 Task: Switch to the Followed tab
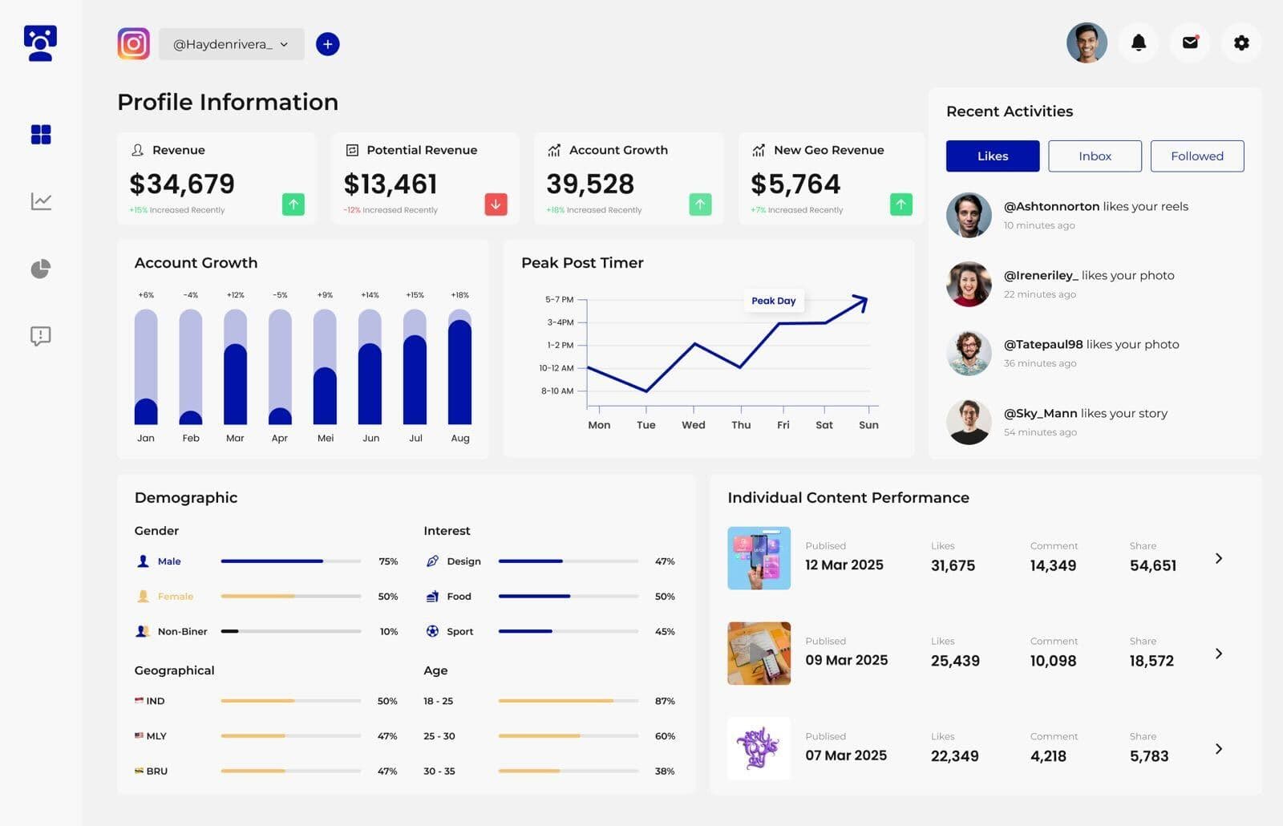pyautogui.click(x=1197, y=156)
